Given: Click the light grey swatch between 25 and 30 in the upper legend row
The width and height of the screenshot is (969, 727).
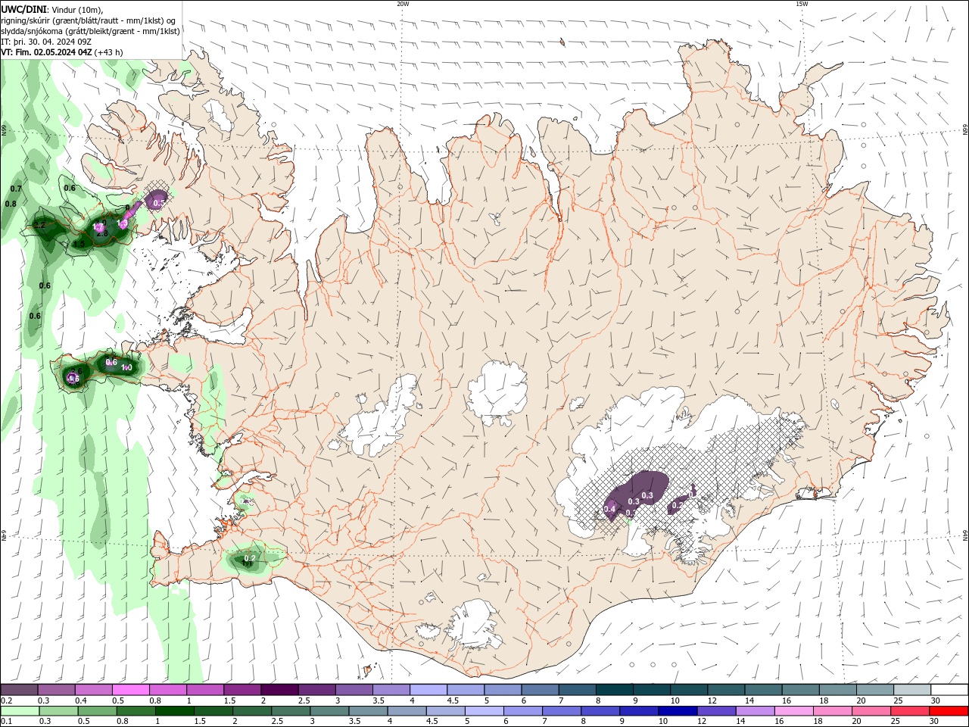Looking at the screenshot, I should [x=911, y=690].
